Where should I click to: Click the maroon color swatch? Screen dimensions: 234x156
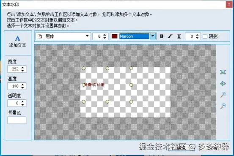[x=115, y=36]
